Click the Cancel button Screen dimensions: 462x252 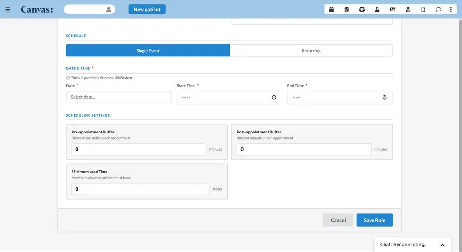coord(338,220)
